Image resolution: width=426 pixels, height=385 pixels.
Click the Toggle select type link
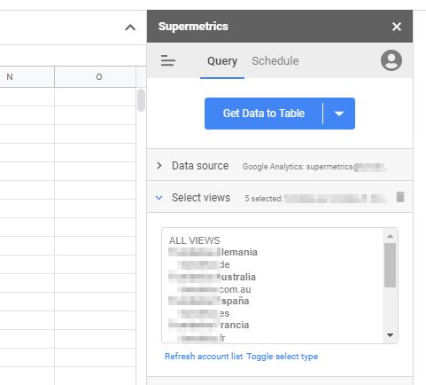(x=283, y=357)
